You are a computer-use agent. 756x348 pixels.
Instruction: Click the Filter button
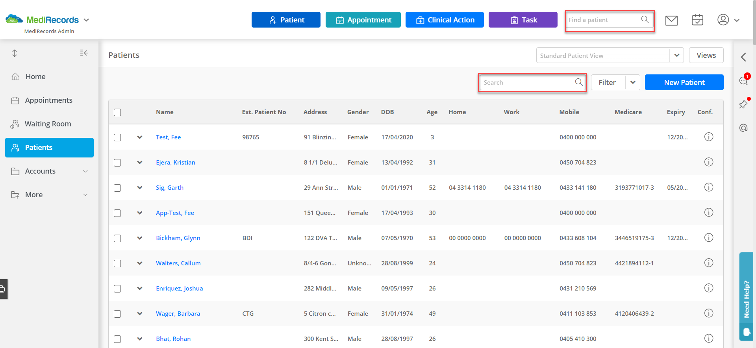click(x=608, y=82)
